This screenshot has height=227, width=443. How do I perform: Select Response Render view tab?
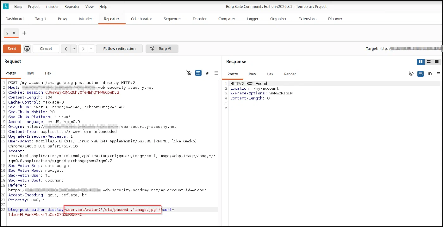[x=290, y=74]
